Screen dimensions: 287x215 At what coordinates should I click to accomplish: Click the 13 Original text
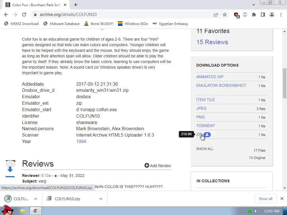point(257,158)
